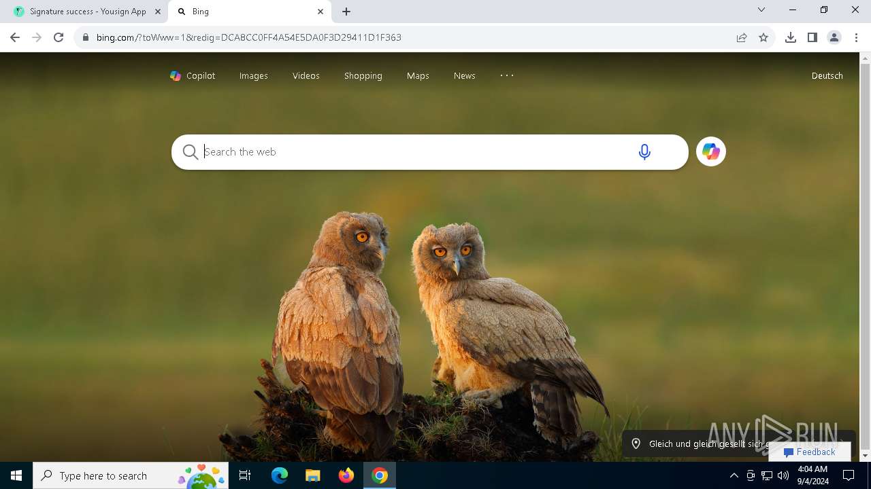Switch language to Deutsch
The height and width of the screenshot is (489, 871).
(827, 76)
